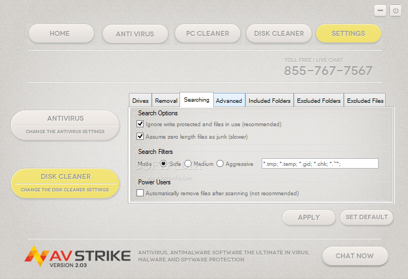The image size is (408, 279).
Task: Click SET DEFAULT button
Action: point(366,217)
